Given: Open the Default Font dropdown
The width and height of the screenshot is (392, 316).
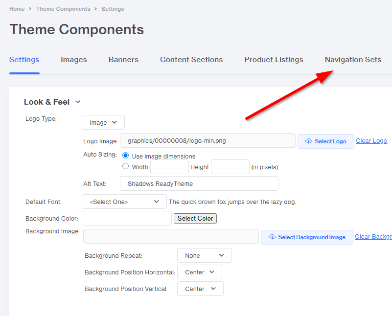Looking at the screenshot, I should 124,202.
